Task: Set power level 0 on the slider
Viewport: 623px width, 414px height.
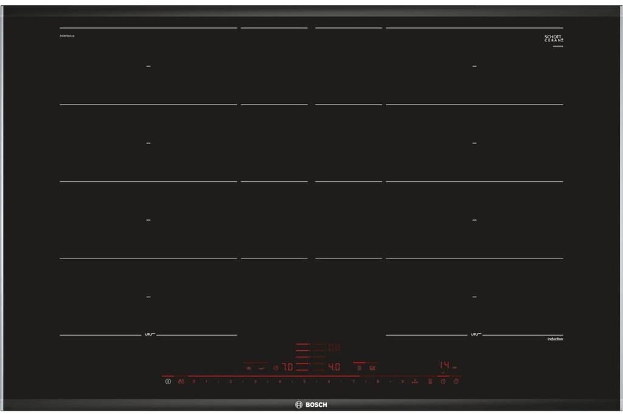Action: 194,381
